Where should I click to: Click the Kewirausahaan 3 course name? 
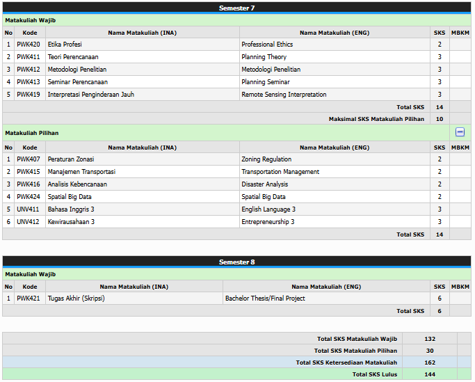(x=71, y=222)
